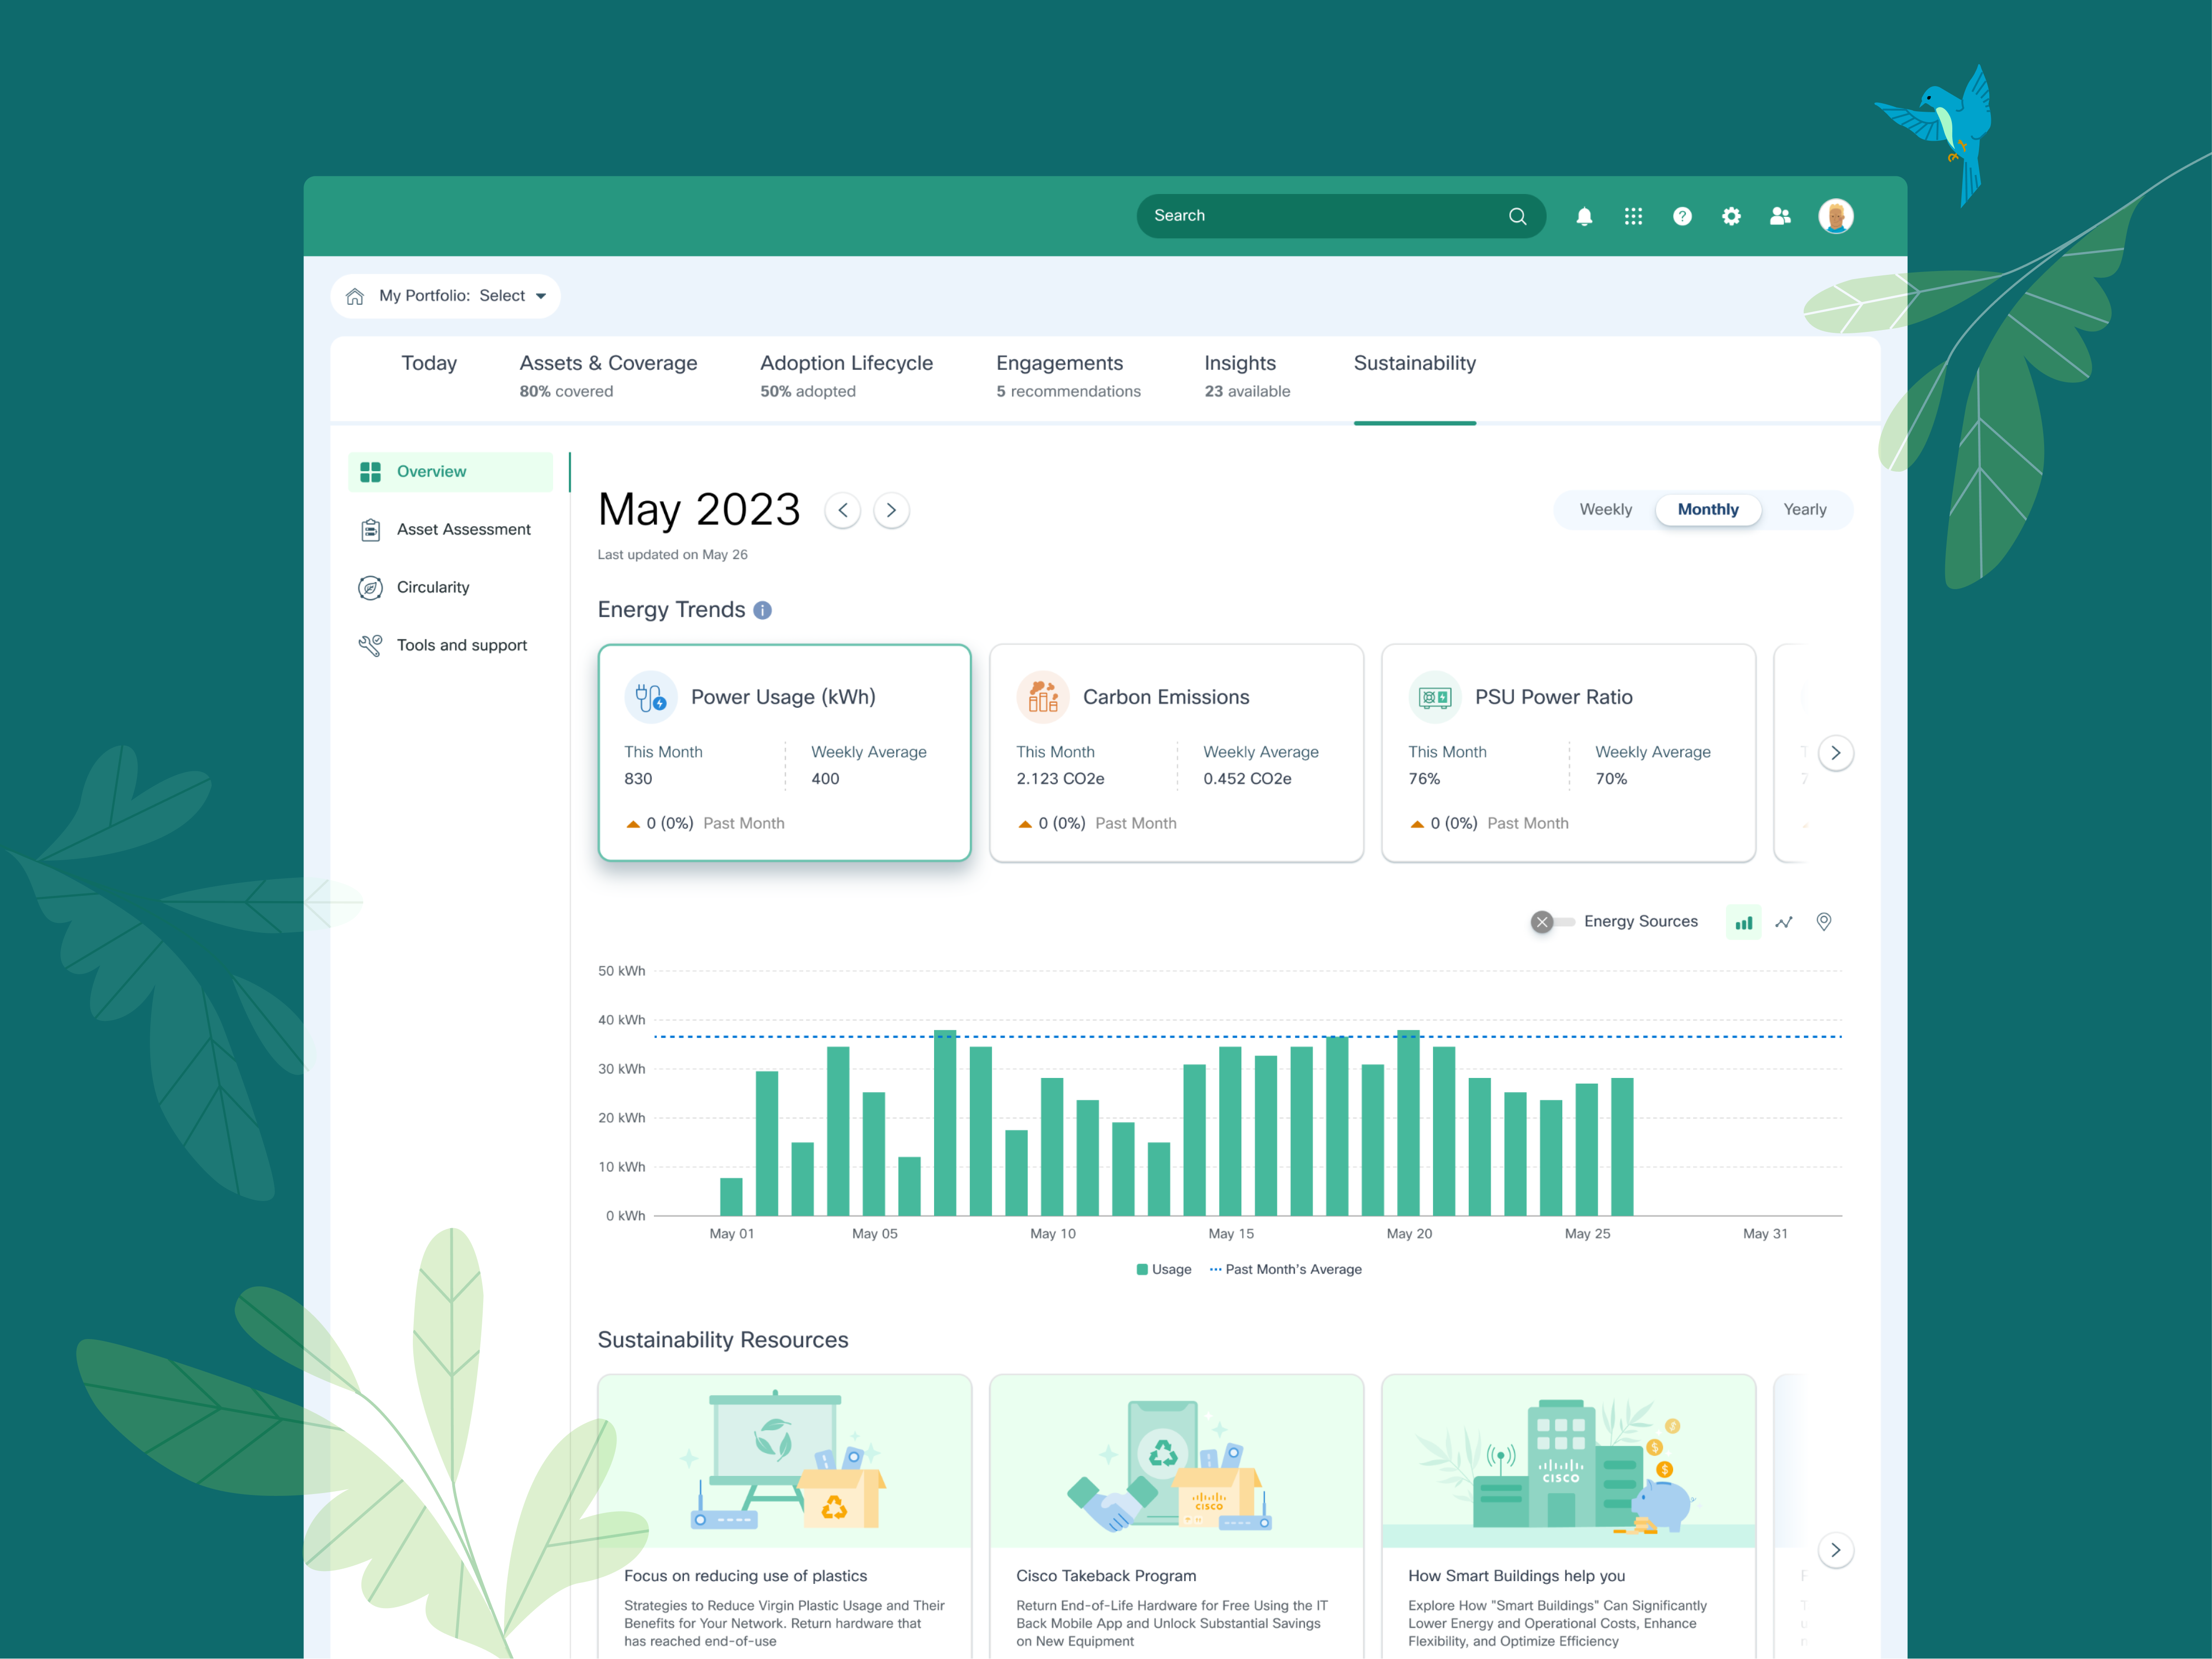Open Asset Assessment from the sidebar

tap(463, 529)
